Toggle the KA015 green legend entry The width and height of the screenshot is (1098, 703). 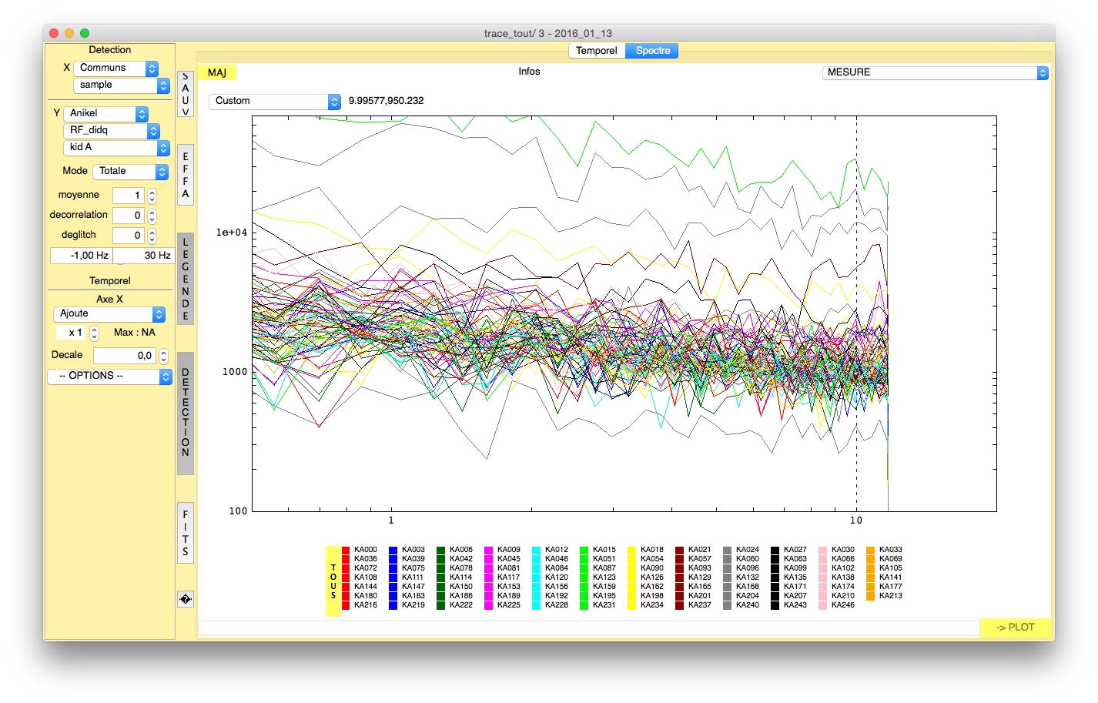pos(584,551)
